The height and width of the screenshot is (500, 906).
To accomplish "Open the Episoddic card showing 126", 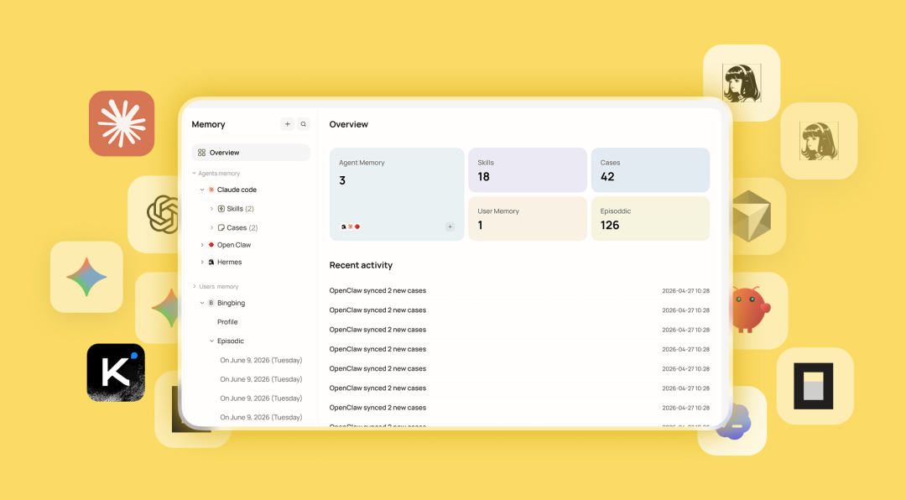I will pos(650,218).
